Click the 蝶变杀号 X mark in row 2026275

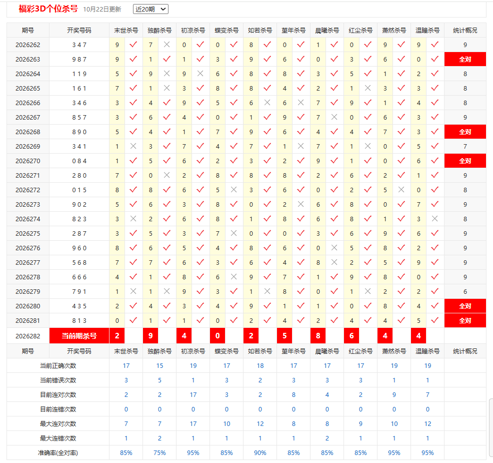click(x=233, y=233)
